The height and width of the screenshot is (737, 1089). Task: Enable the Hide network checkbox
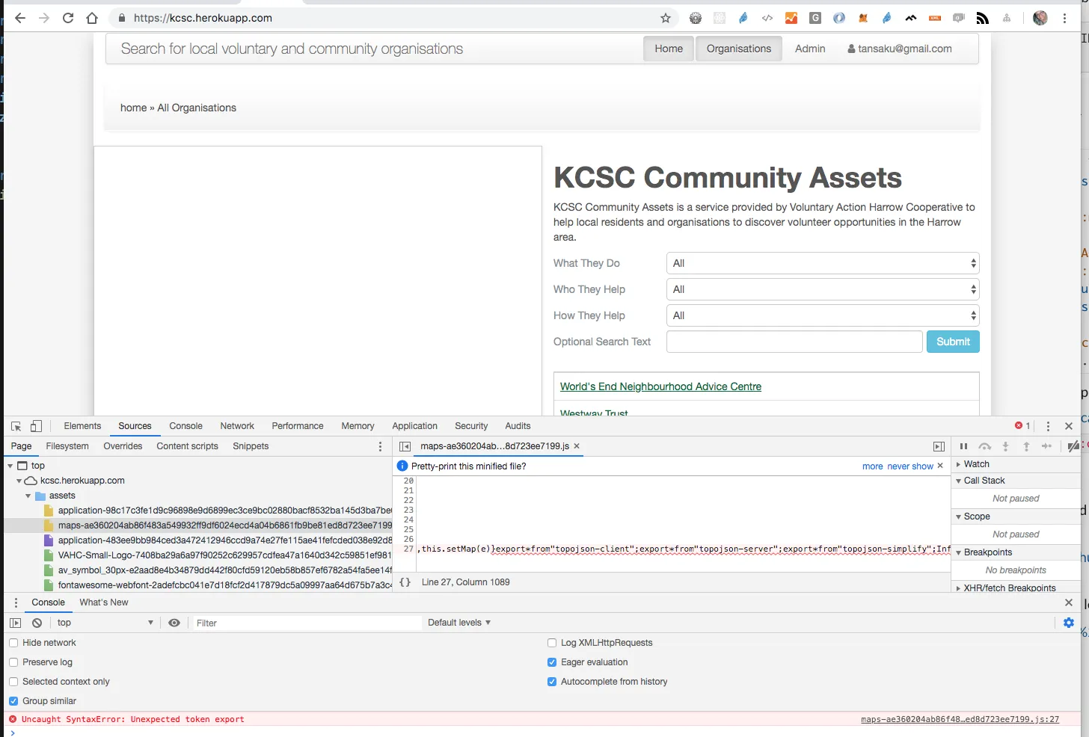pos(13,643)
